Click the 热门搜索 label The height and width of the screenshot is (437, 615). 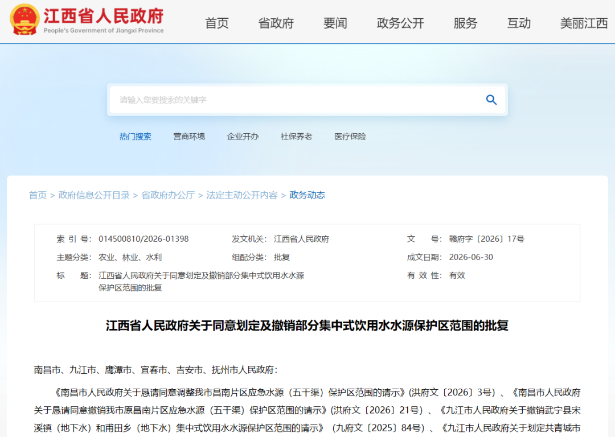(136, 137)
